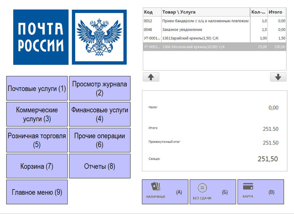Open Отчеты (8) reports
294x214 pixels.
coord(100,166)
